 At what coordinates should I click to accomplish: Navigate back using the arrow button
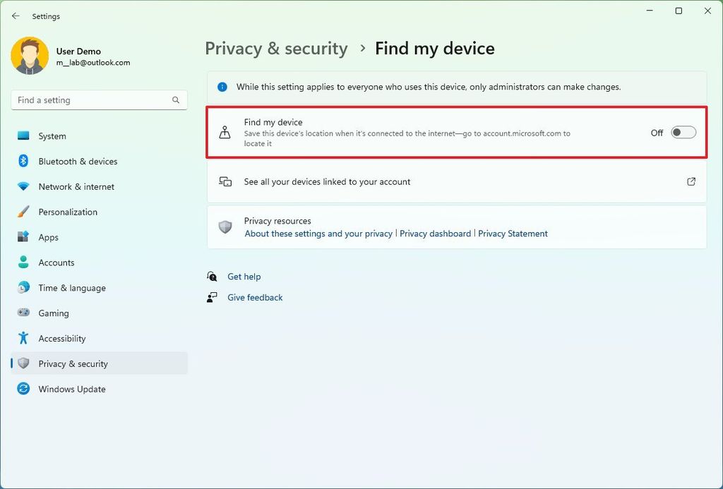click(16, 16)
